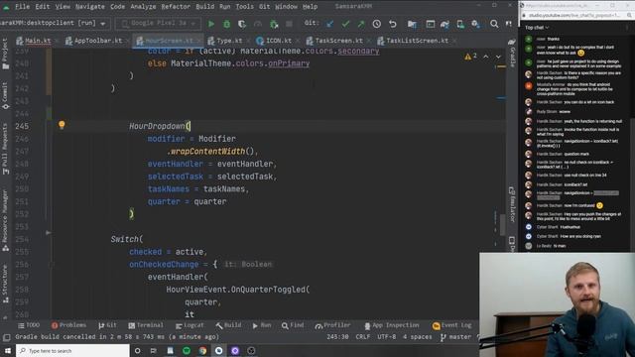635x357 pixels.
Task: Change UTF-8 file encoding in status bar
Action: point(387,337)
